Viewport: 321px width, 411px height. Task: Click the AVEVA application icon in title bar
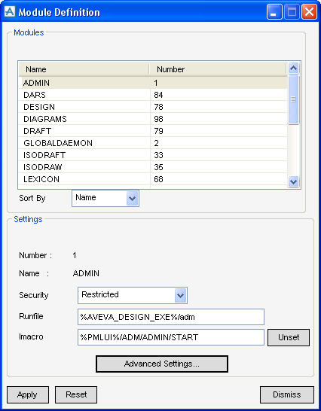pyautogui.click(x=10, y=11)
